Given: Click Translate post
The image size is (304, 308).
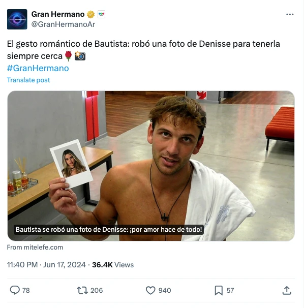Looking at the screenshot, I should [28, 80].
